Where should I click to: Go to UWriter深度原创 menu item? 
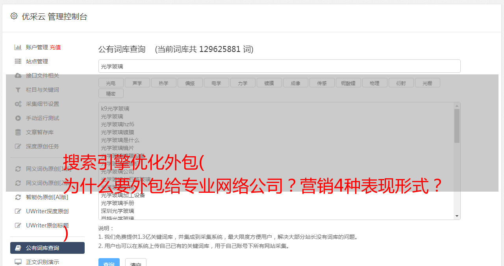point(47,211)
